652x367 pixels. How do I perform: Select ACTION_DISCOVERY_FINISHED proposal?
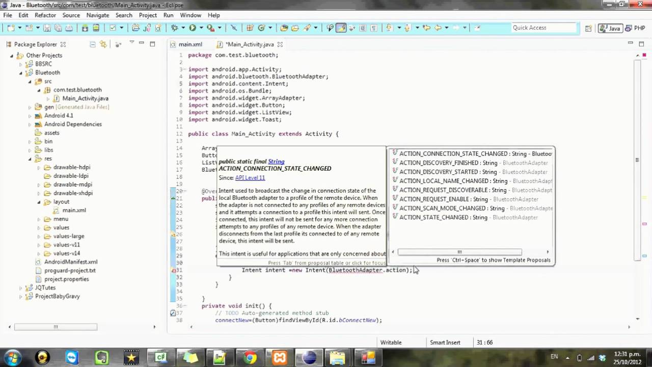471,163
